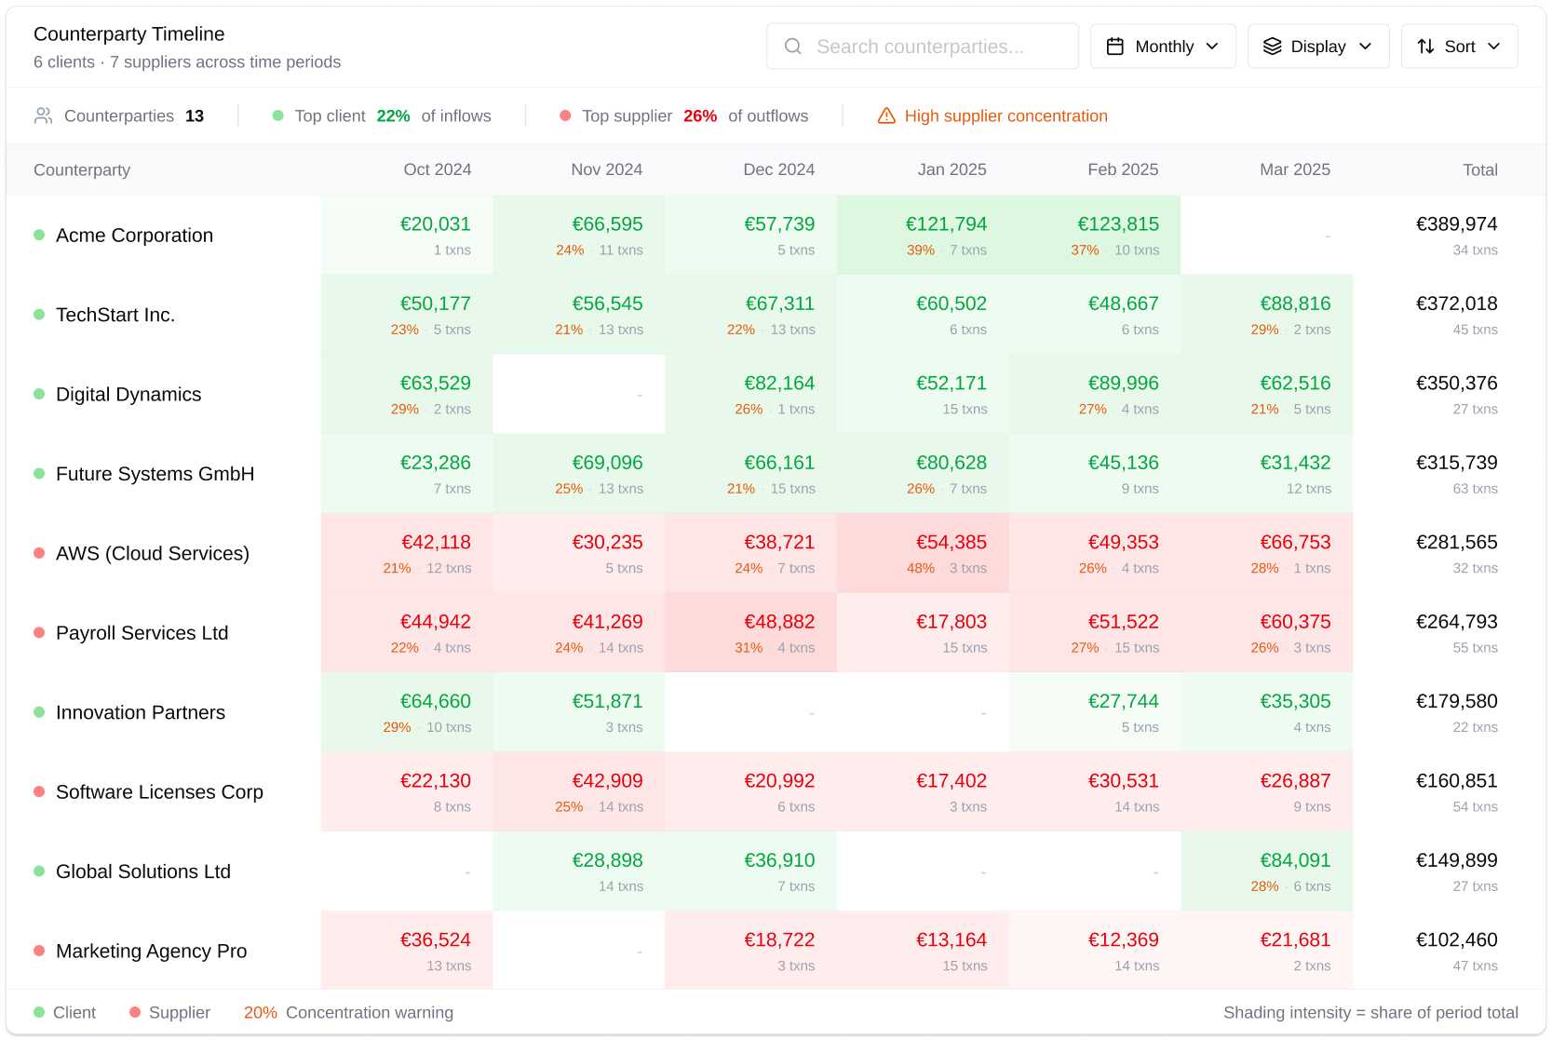Click Payroll Mar 2025 cell €60,375
The height and width of the screenshot is (1040, 1552).
tap(1266, 632)
